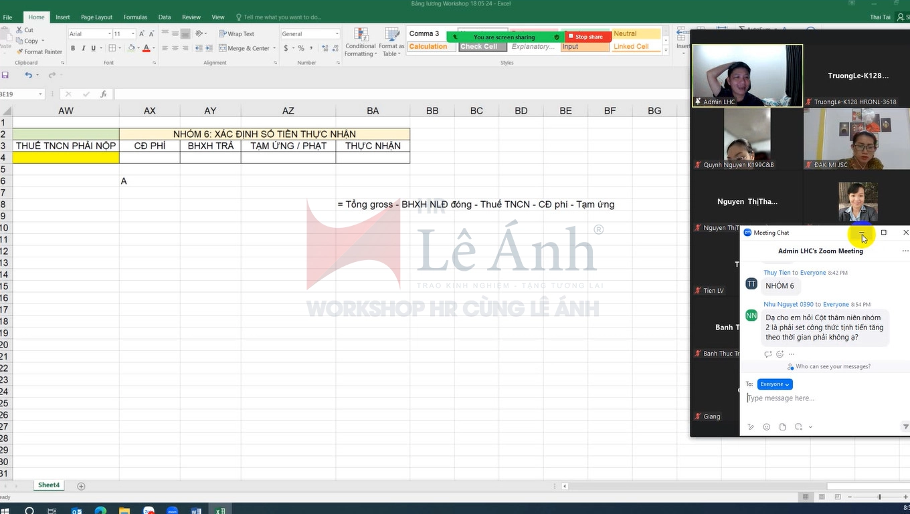Open the Page Layout ribbon tab

(x=96, y=17)
